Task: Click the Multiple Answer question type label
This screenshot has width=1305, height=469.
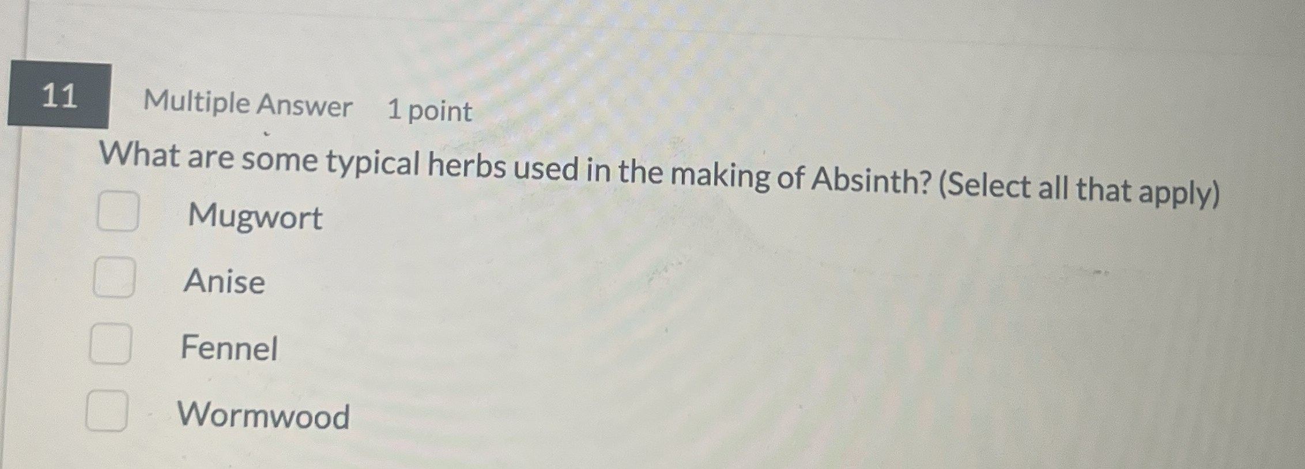Action: point(248,104)
